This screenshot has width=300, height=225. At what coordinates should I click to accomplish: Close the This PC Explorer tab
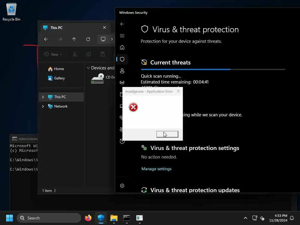pos(105,28)
